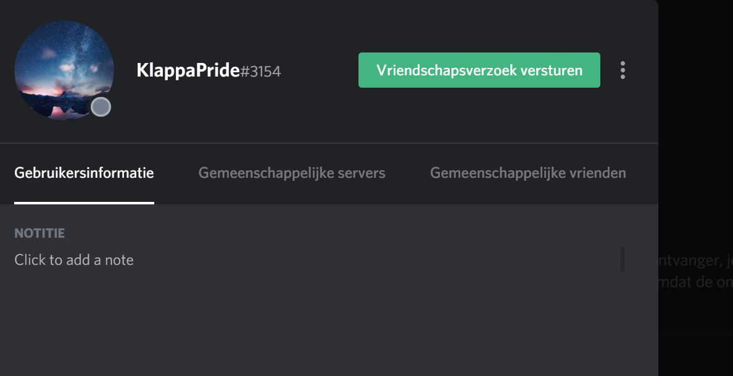Viewport: 733px width, 376px height.
Task: Click the 'Click to add a note' field
Action: (x=318, y=260)
